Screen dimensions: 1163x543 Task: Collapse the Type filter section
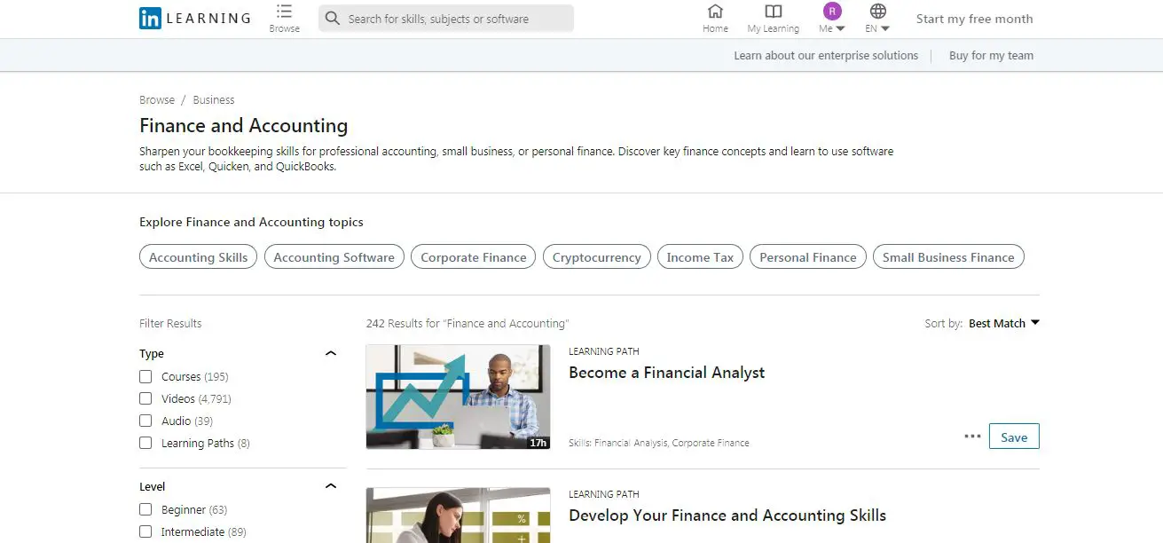click(x=331, y=354)
